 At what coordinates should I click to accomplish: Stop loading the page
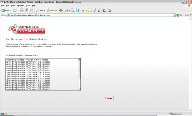(22, 10)
